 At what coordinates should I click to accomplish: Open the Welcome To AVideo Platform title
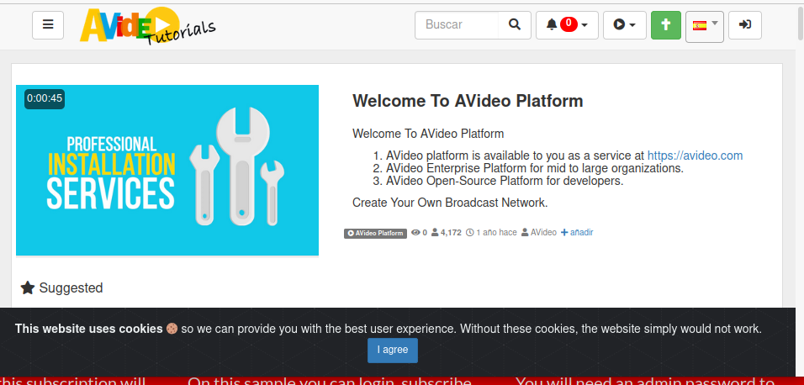pos(468,101)
